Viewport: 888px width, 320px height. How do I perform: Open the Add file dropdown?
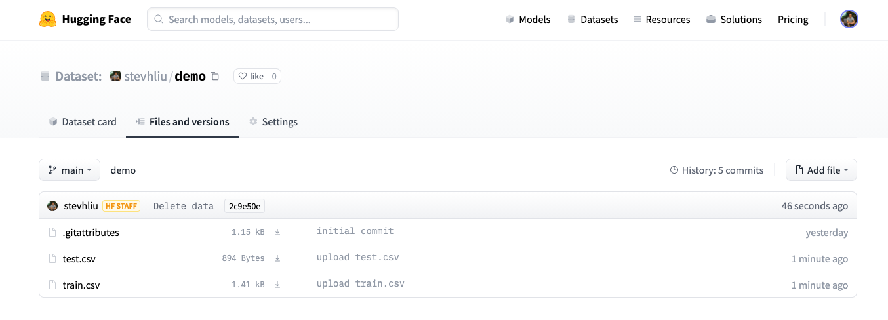pyautogui.click(x=821, y=170)
